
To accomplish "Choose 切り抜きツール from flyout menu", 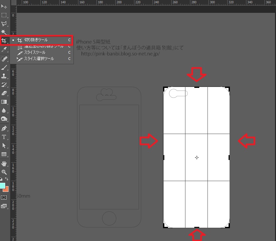I will pyautogui.click(x=42, y=40).
